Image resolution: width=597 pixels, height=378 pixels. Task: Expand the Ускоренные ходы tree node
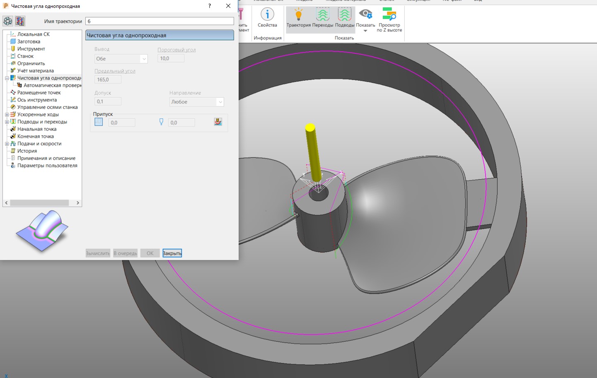[x=7, y=115]
